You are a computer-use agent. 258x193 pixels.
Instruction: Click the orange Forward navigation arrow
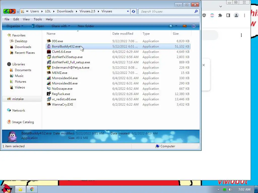point(13,11)
